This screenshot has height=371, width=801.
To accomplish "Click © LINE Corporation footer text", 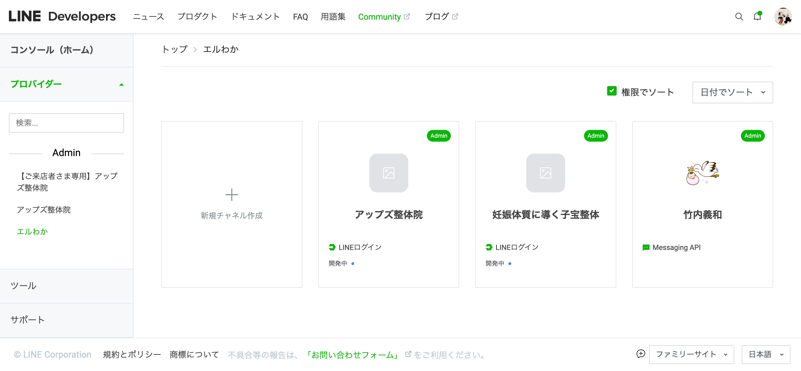I will coord(53,355).
